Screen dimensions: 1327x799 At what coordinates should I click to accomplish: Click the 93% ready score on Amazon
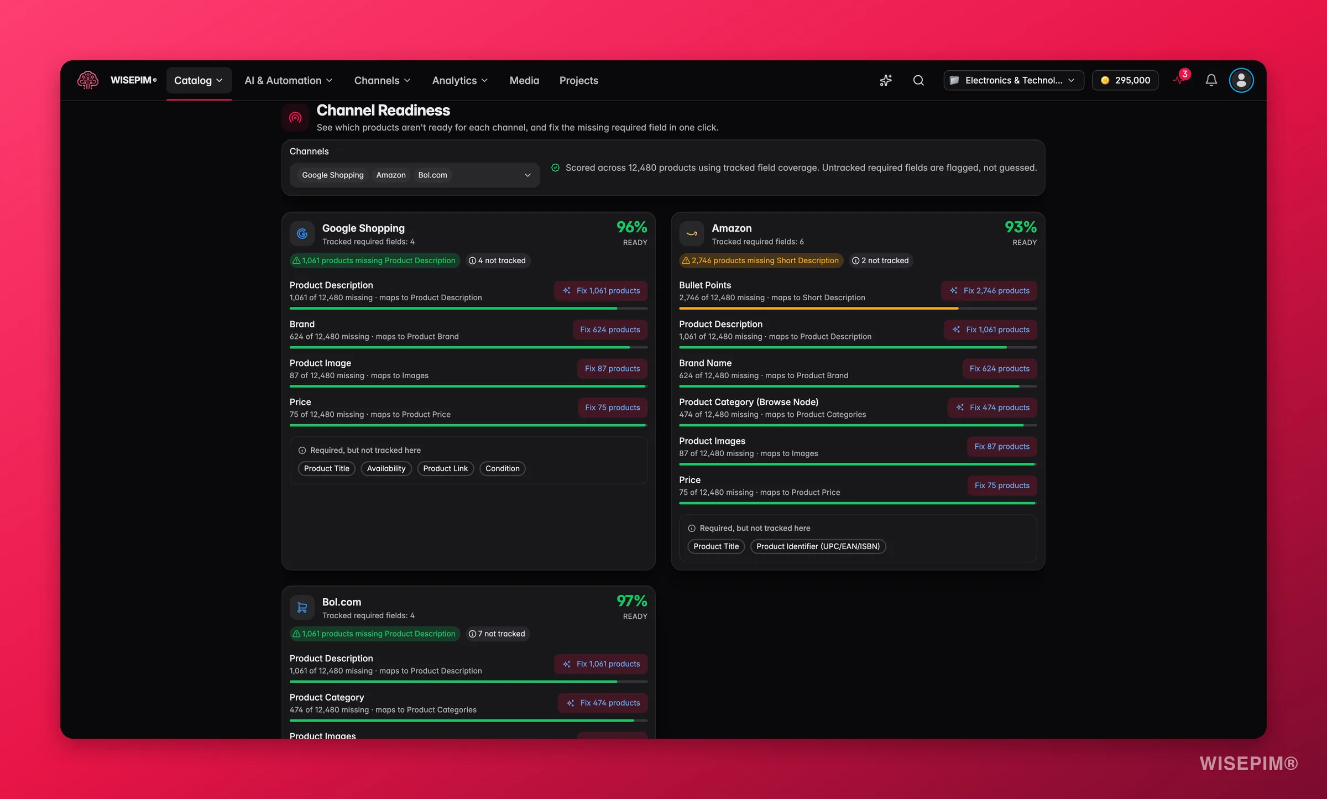click(x=1020, y=227)
